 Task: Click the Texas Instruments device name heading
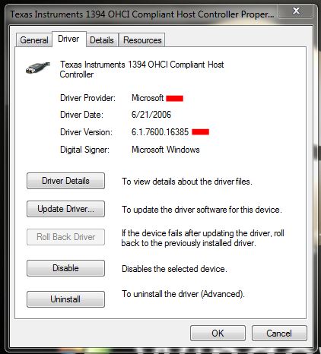tap(142, 69)
